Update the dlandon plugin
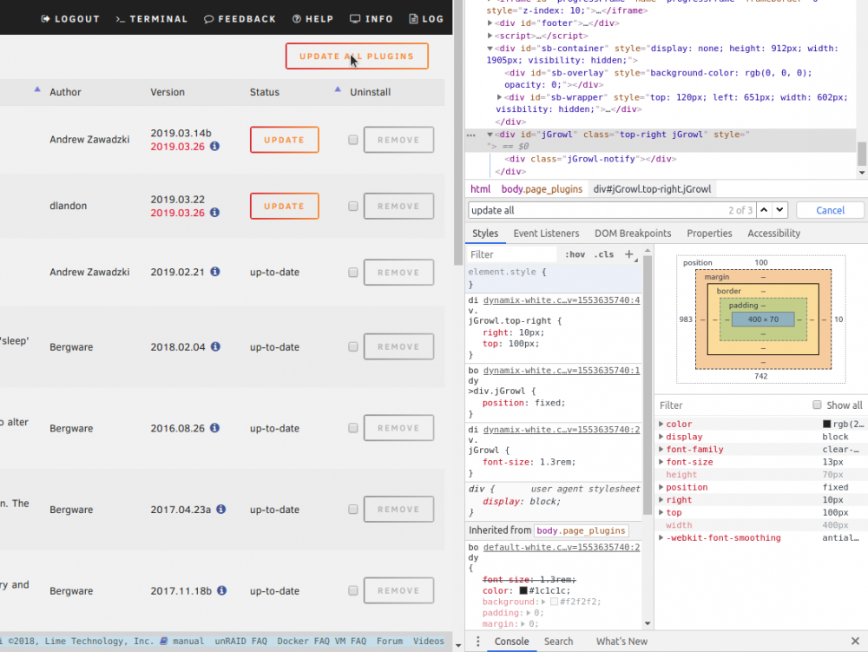Image resolution: width=868 pixels, height=652 pixels. (x=285, y=206)
